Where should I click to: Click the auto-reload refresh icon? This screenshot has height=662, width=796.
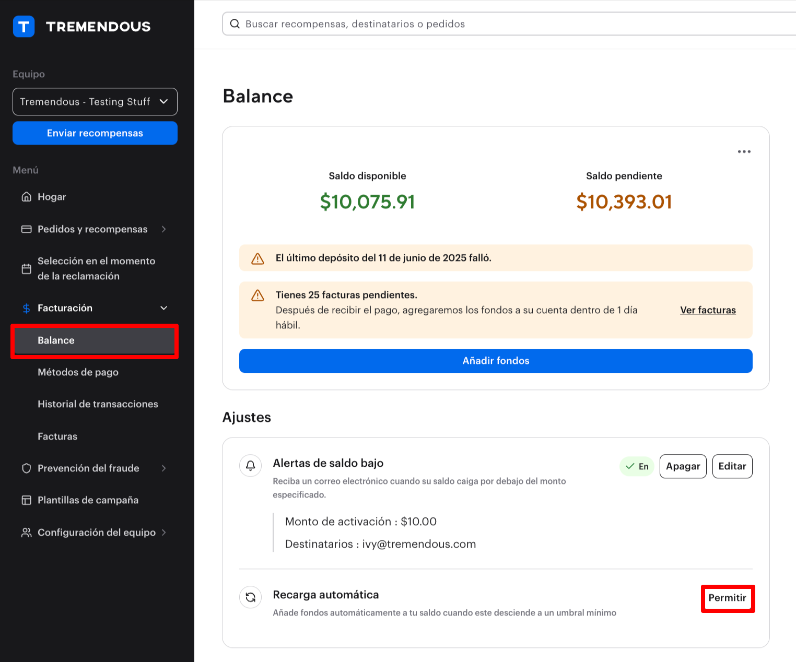[x=251, y=597]
